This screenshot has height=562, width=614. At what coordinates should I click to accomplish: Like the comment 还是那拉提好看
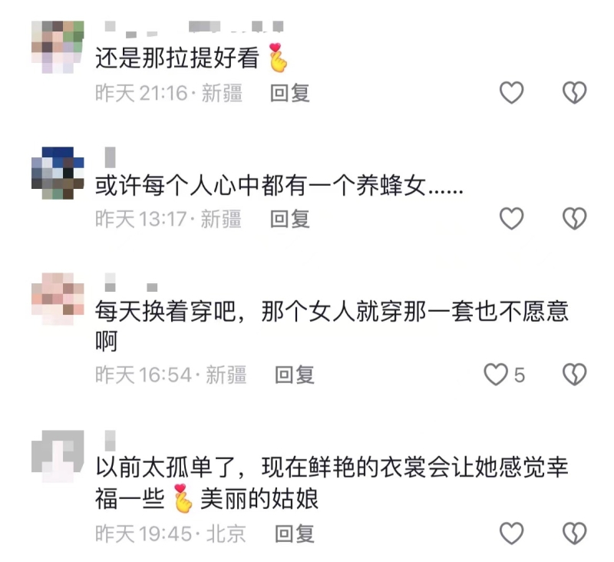click(x=511, y=93)
